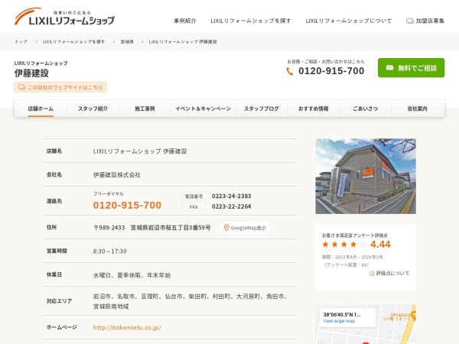Image resolution: width=459 pixels, height=344 pixels.
Task: Click the rating score 4.44
Action: tap(380, 245)
